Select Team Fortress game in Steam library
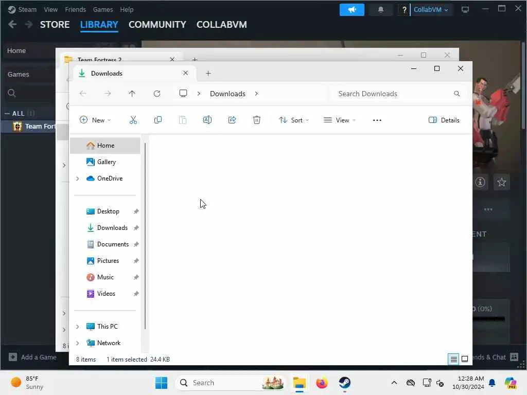This screenshot has height=395, width=527. (29, 127)
